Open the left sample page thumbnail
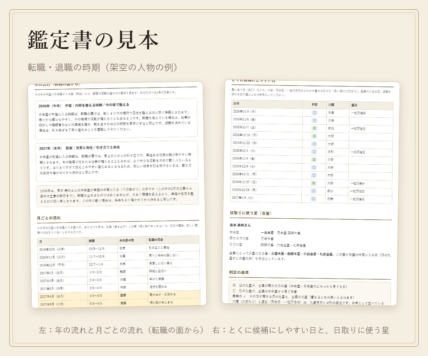 coord(117,195)
